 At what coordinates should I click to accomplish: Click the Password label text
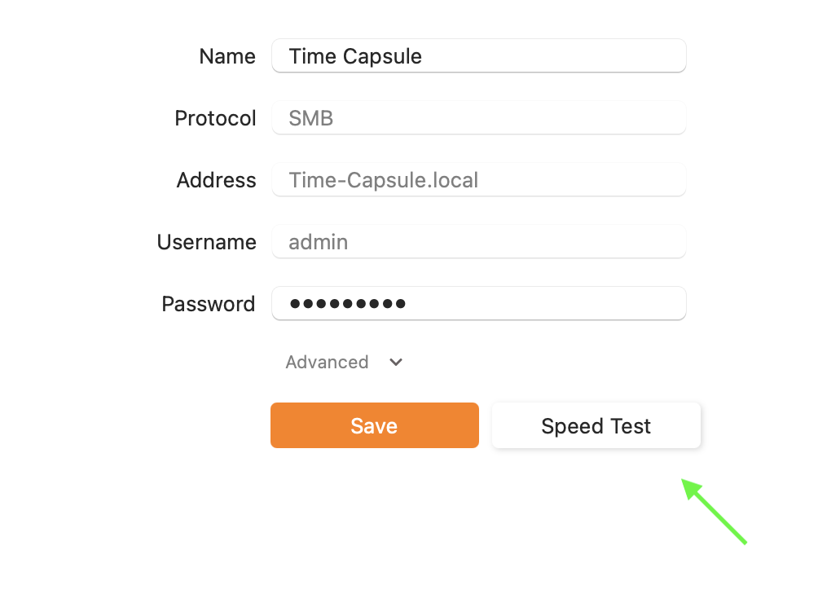click(209, 304)
